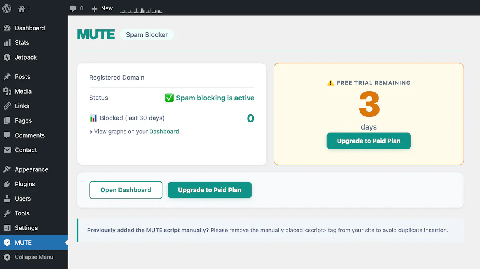The image size is (480, 269).
Task: Click the MUTE logo heading
Action: click(x=96, y=34)
